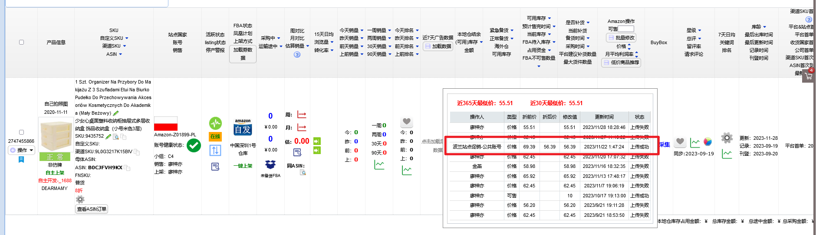Image resolution: width=816 pixels, height=235 pixels.
Task: Open the report search icon under listing status
Action: click(215, 167)
